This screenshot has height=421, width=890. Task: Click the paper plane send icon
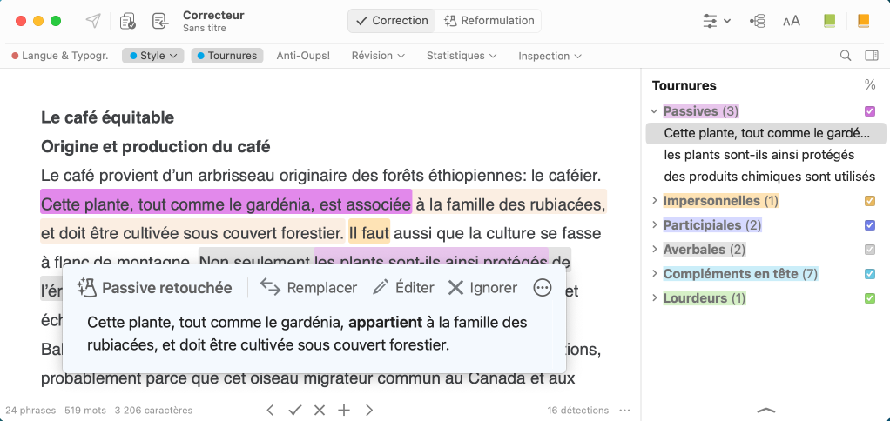(92, 21)
